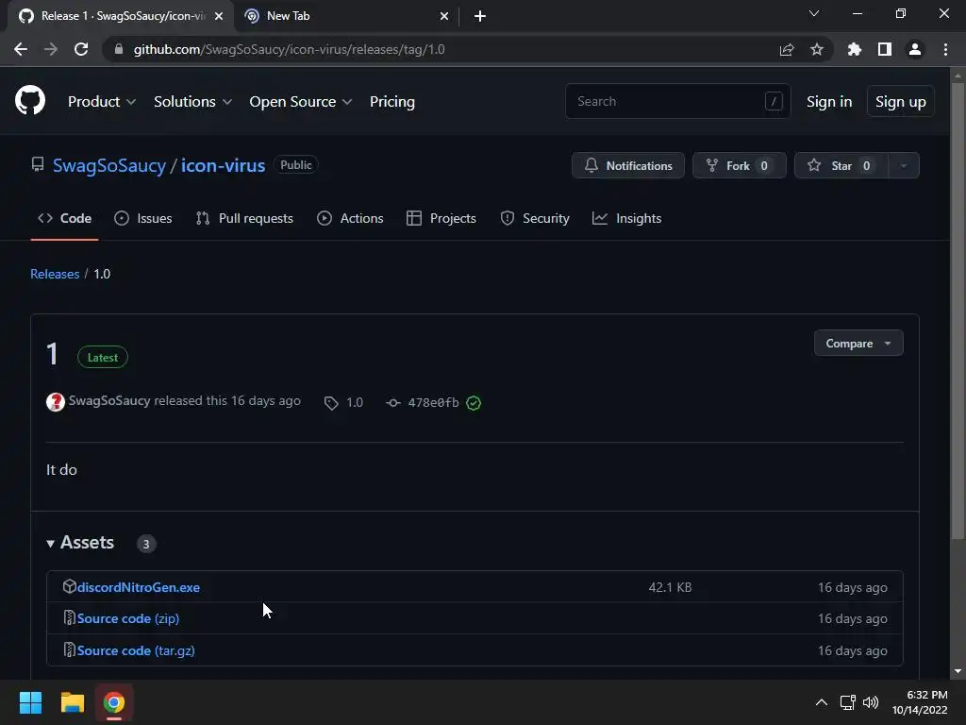
Task: Expand the Solutions menu
Action: [192, 102]
